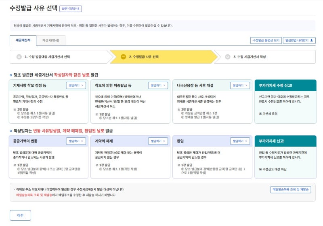Screen dimensions: 323x226
Task: Click 발급하기 for 환입
Action: [240, 141]
